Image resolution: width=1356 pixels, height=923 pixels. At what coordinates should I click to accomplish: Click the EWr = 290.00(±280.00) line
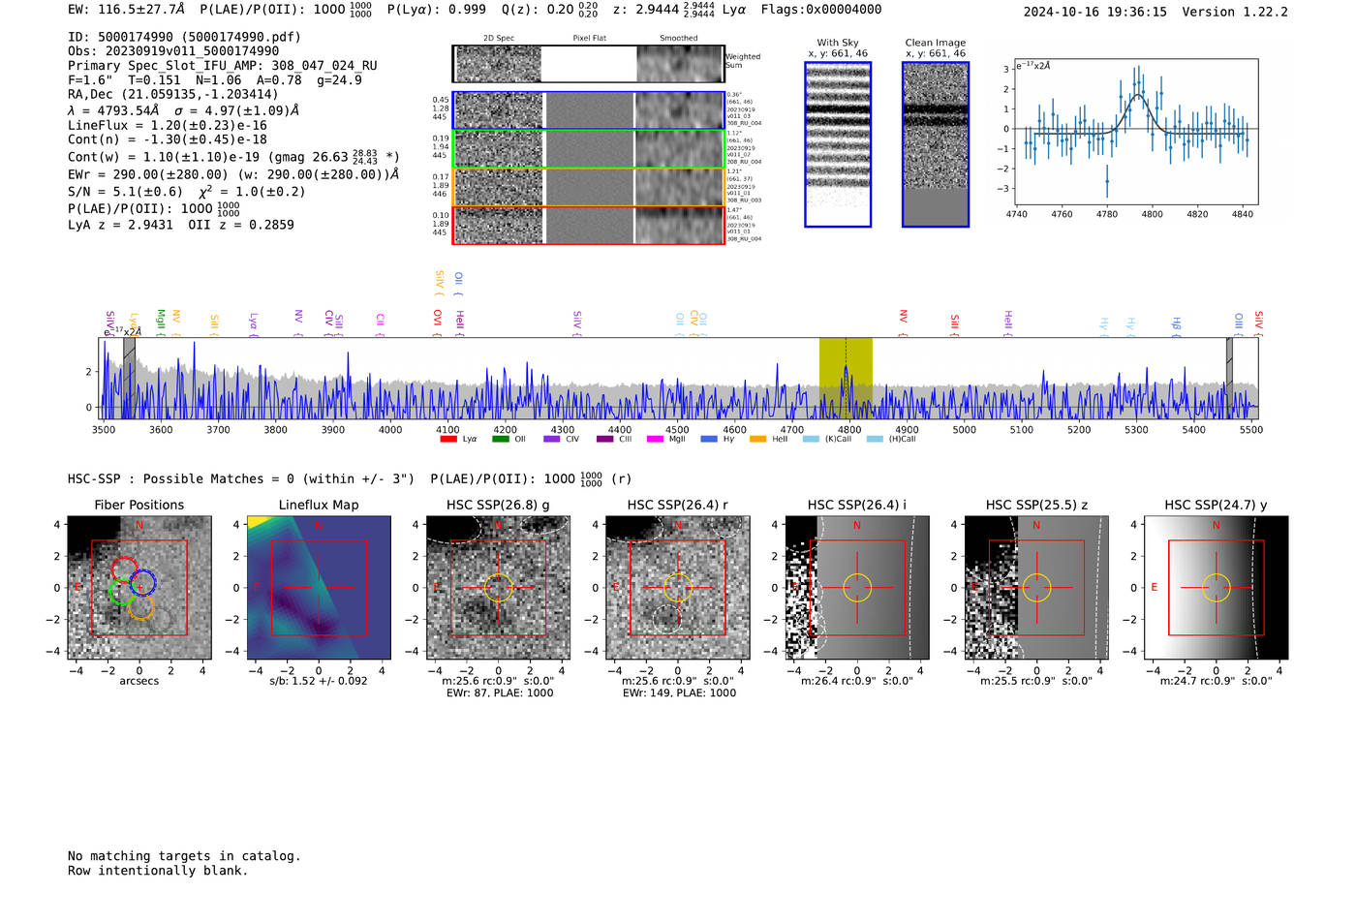click(233, 174)
